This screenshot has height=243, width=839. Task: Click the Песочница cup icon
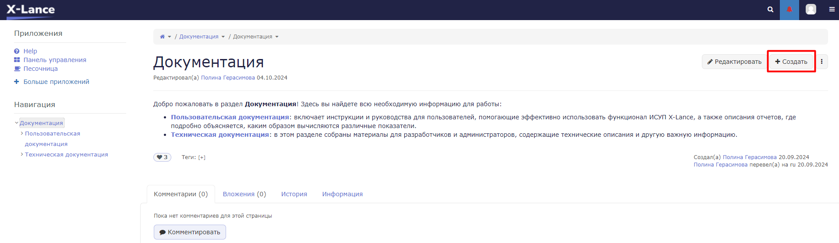pyautogui.click(x=17, y=69)
